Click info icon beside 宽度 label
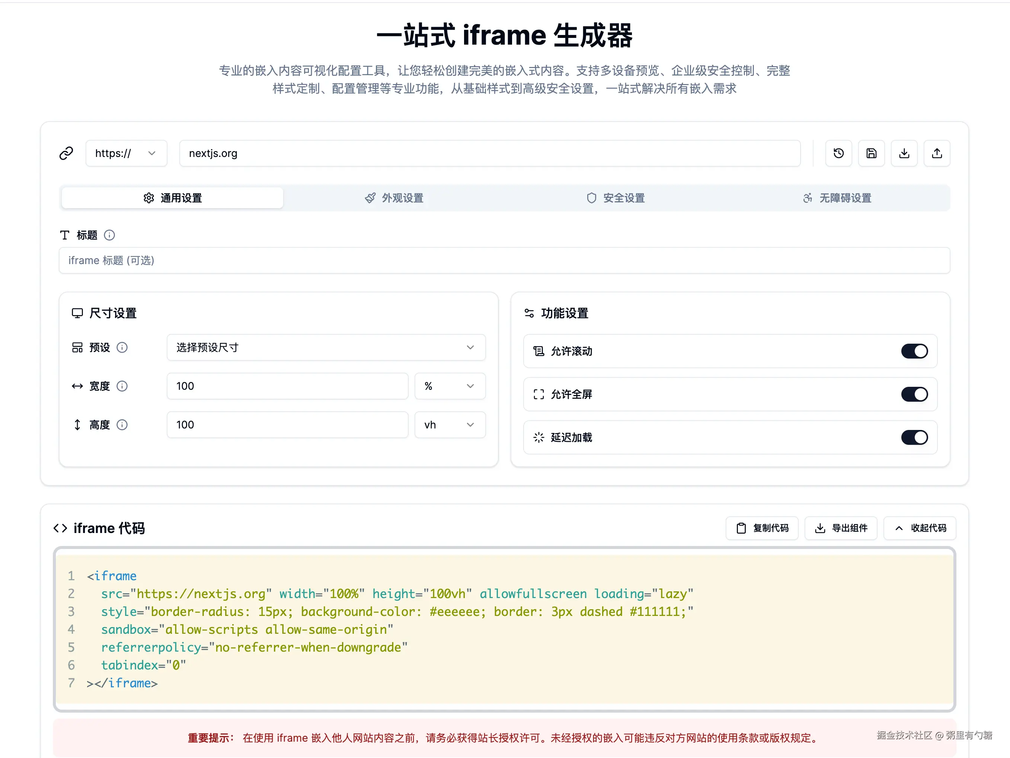 click(x=122, y=386)
